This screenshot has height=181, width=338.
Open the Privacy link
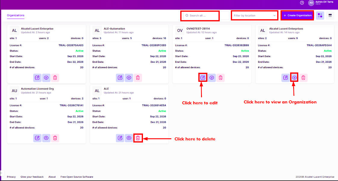pyautogui.click(x=11, y=177)
